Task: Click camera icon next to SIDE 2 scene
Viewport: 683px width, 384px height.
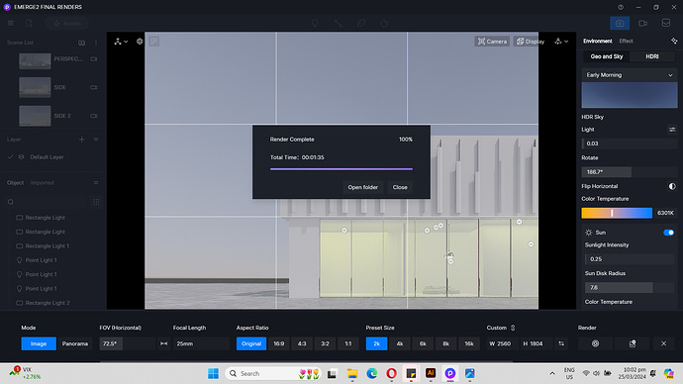Action: click(93, 116)
